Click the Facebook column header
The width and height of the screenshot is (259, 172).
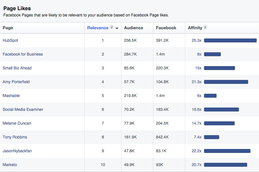166,28
